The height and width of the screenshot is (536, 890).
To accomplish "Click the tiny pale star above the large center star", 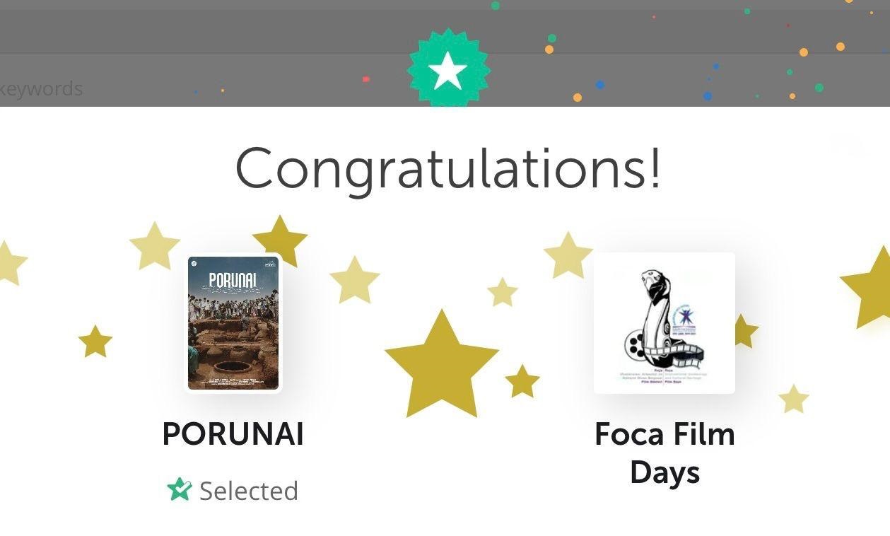I will coord(503,293).
